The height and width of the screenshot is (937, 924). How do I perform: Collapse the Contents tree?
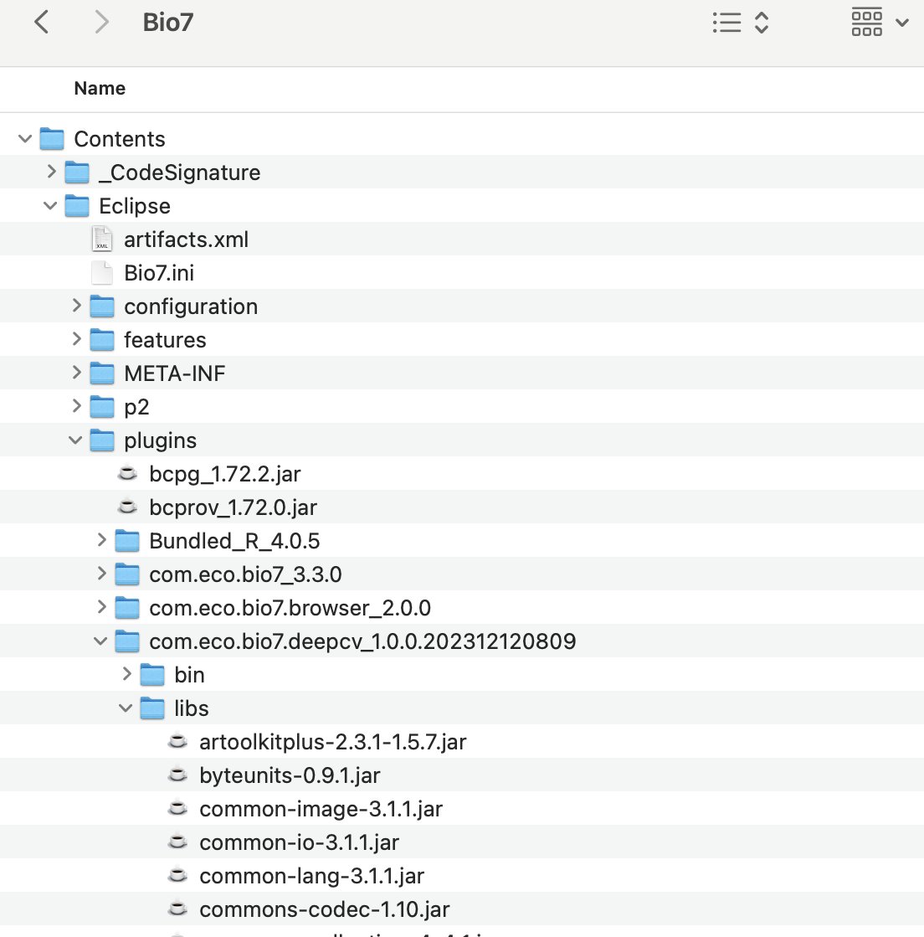24,138
